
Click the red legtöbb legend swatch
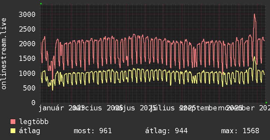click(13, 121)
